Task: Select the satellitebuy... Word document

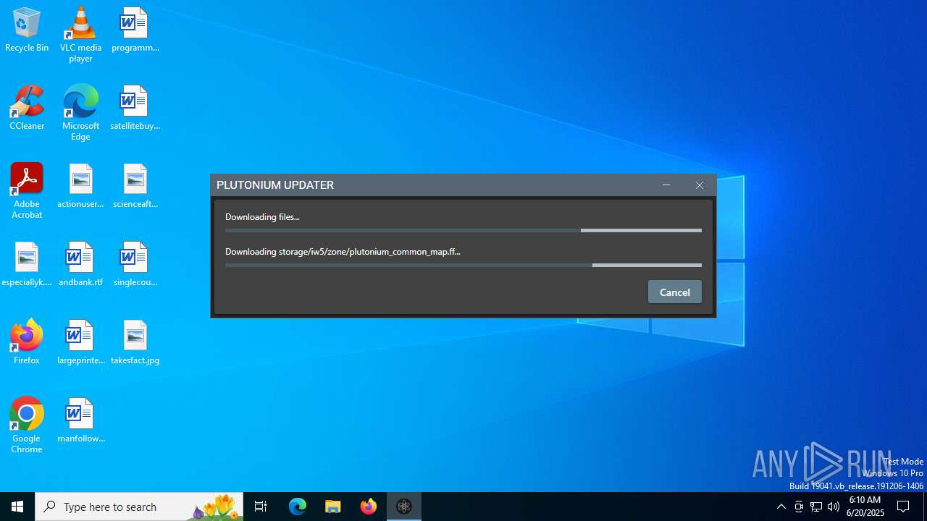Action: [135, 108]
